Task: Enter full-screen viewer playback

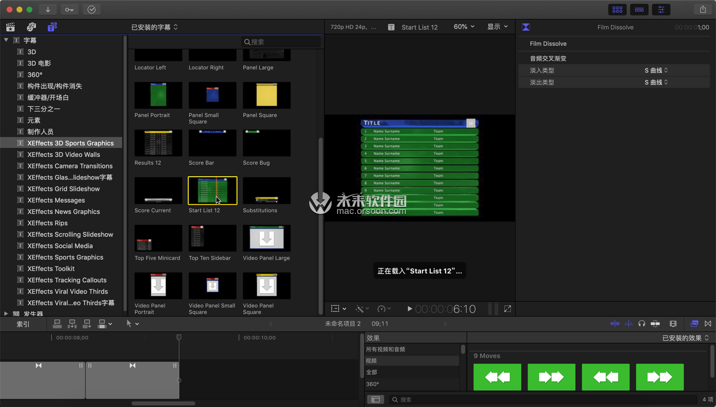Action: point(508,309)
